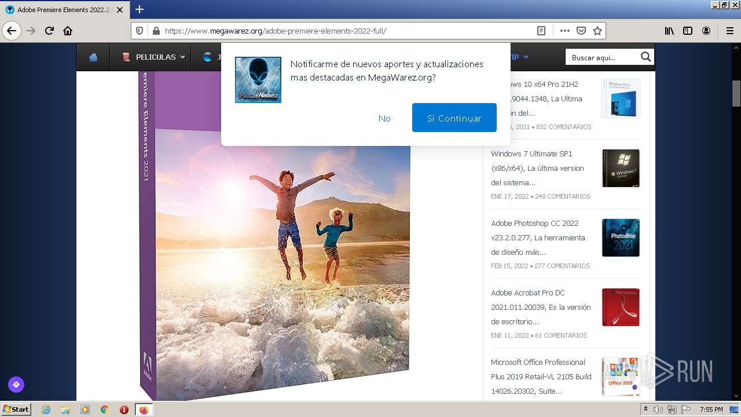Open Windows 7 Ultimate SP1 post
Image resolution: width=741 pixels, height=417 pixels.
(x=537, y=168)
